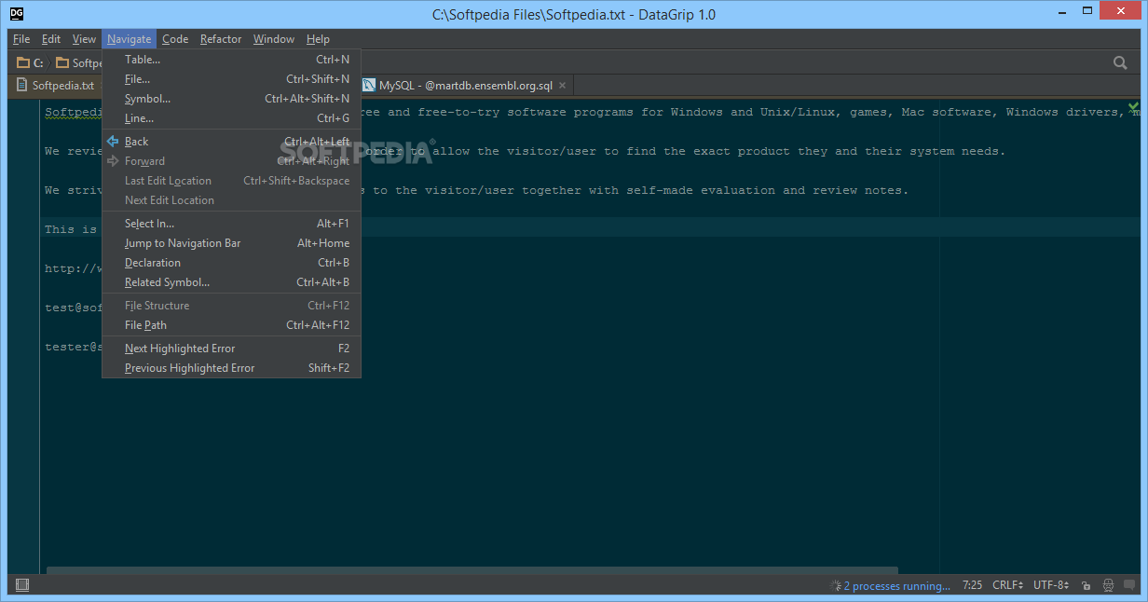Click the Back arrow icon in menu
1148x602 pixels.
pos(113,142)
